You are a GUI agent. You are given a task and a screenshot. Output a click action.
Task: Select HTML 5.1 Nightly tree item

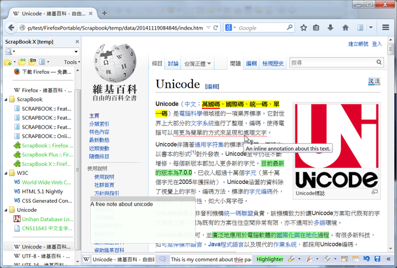point(43,191)
